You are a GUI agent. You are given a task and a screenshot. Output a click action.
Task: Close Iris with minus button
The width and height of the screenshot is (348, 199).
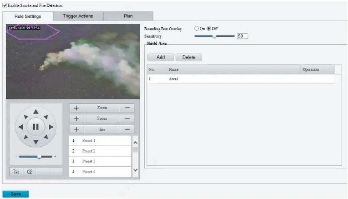click(127, 129)
